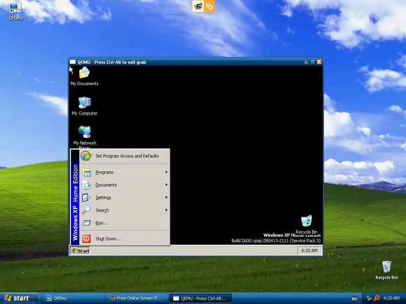This screenshot has height=304, width=406.
Task: Click the host green start button
Action: click(x=19, y=298)
